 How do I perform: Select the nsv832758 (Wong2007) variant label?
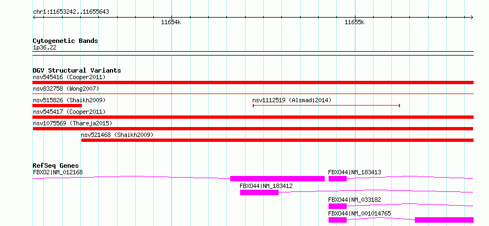(x=66, y=89)
